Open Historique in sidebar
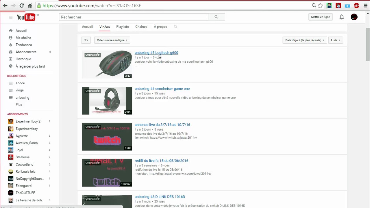Screen dimensions: 370x208 point(23,59)
